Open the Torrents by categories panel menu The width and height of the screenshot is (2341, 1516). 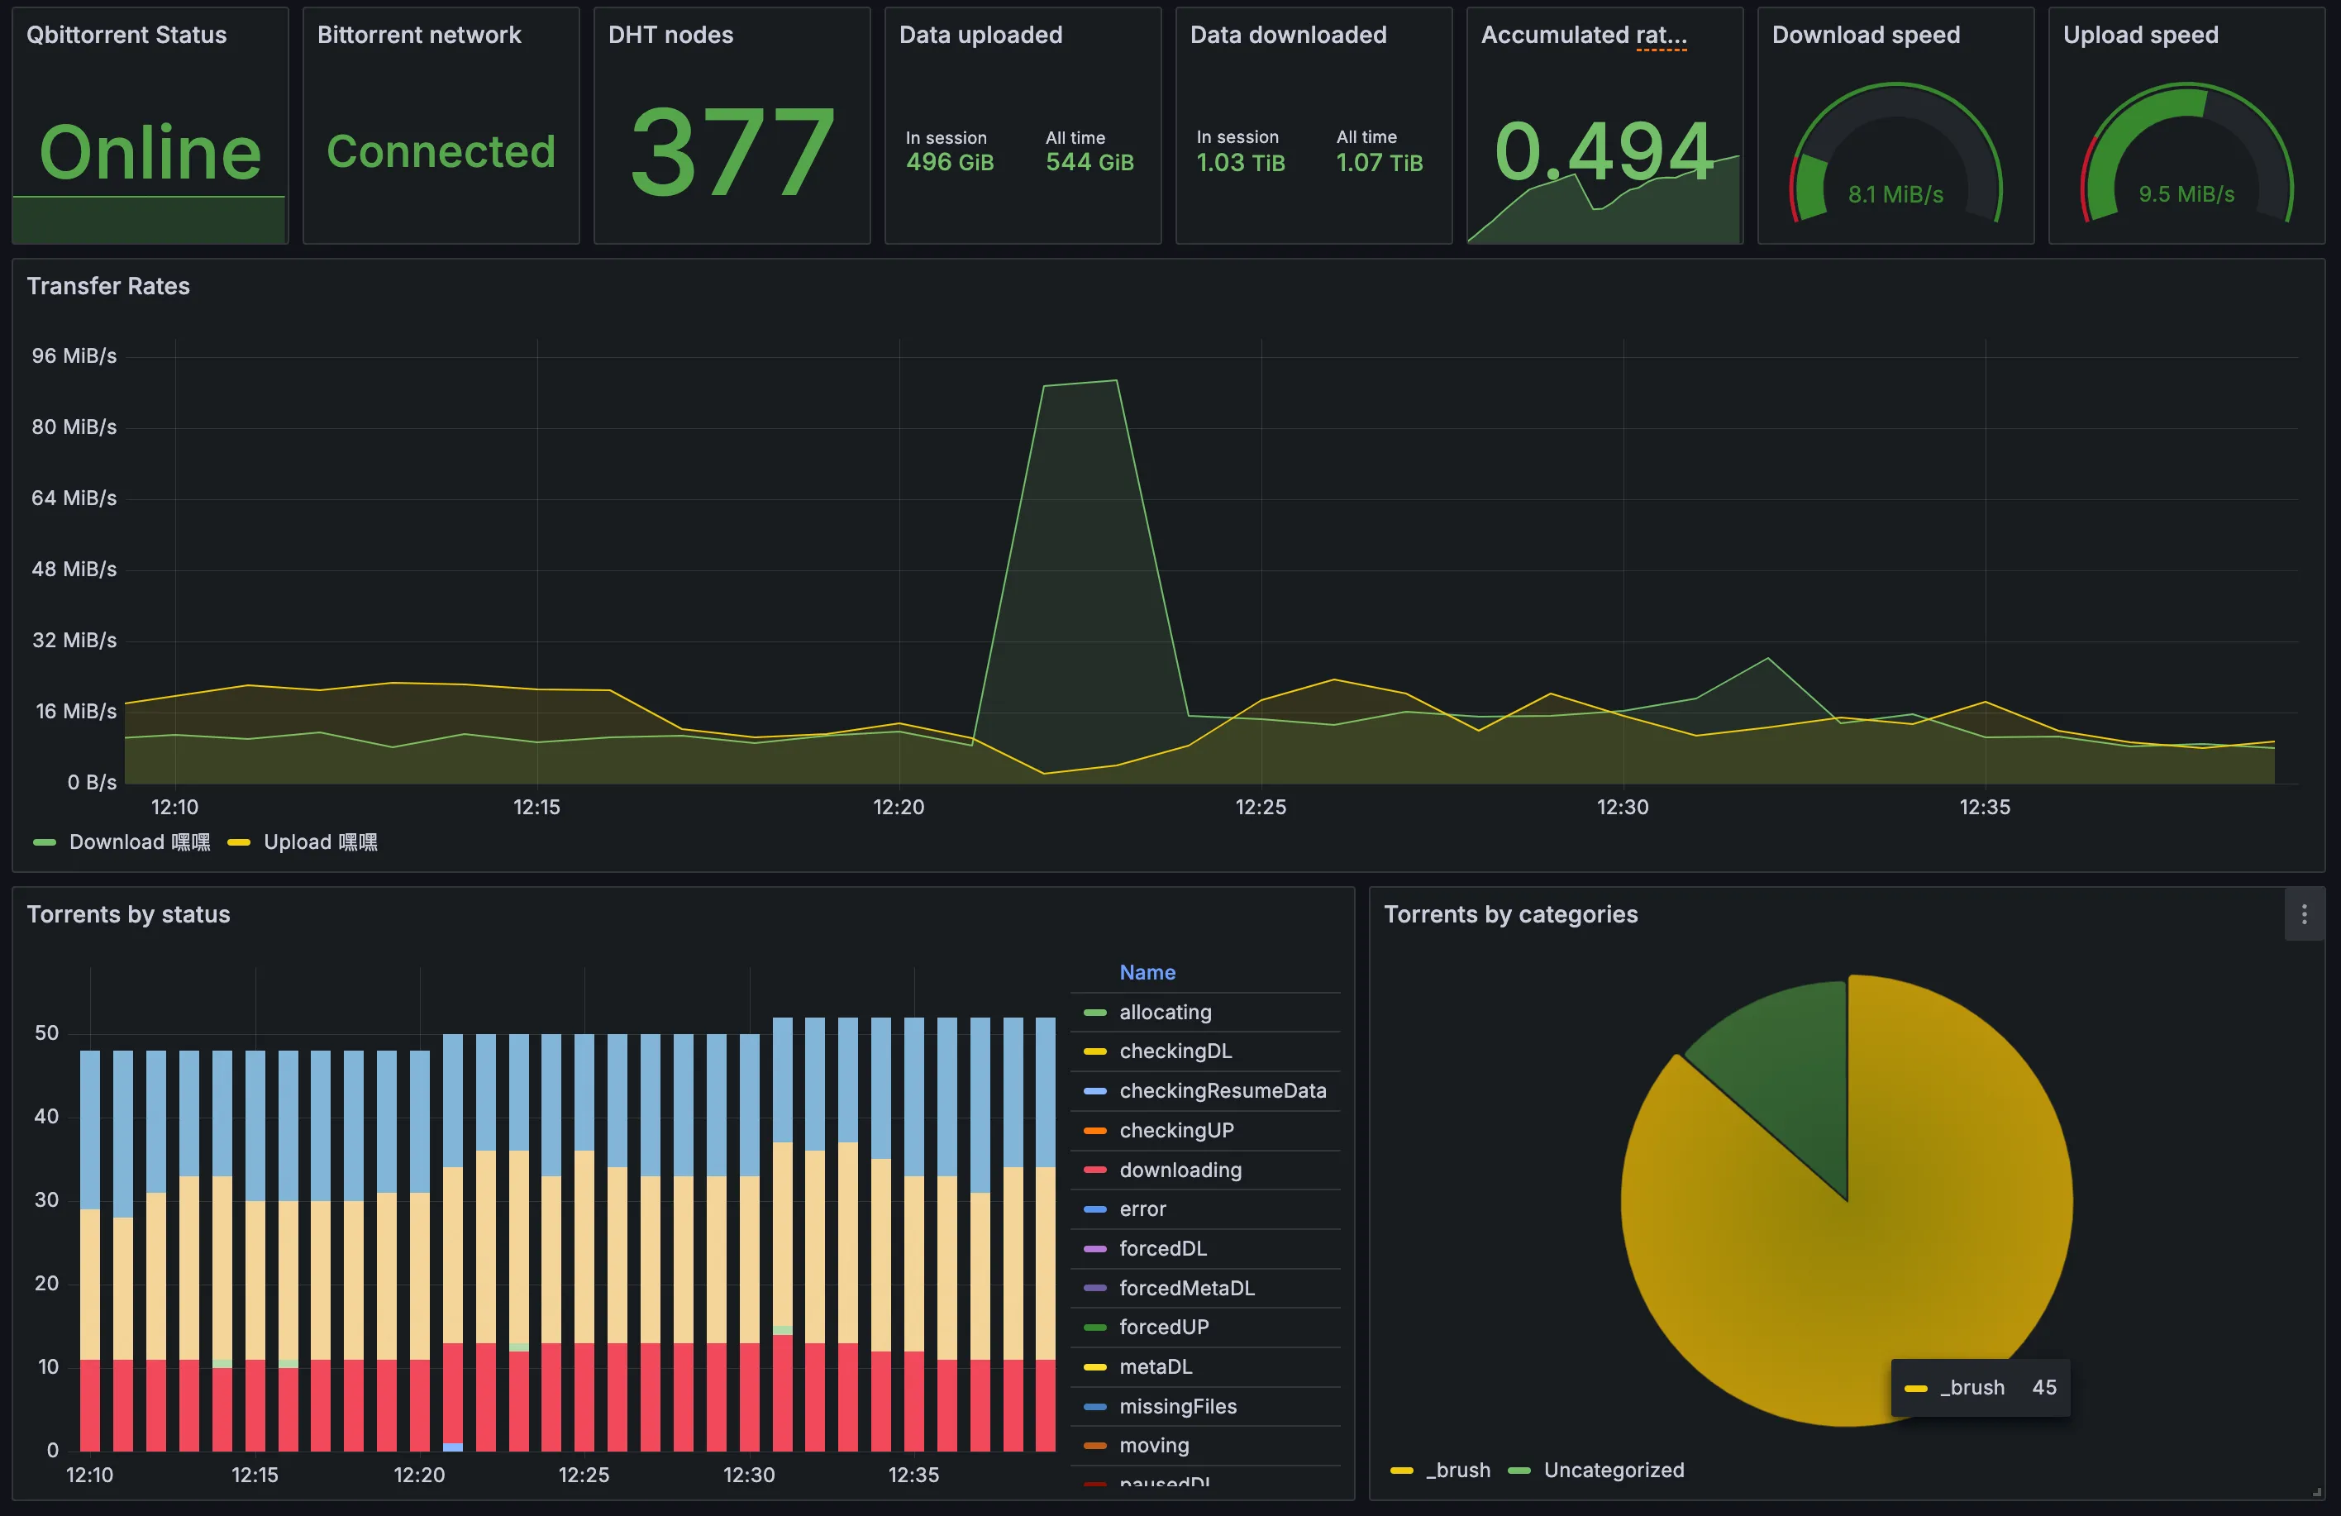2304,915
